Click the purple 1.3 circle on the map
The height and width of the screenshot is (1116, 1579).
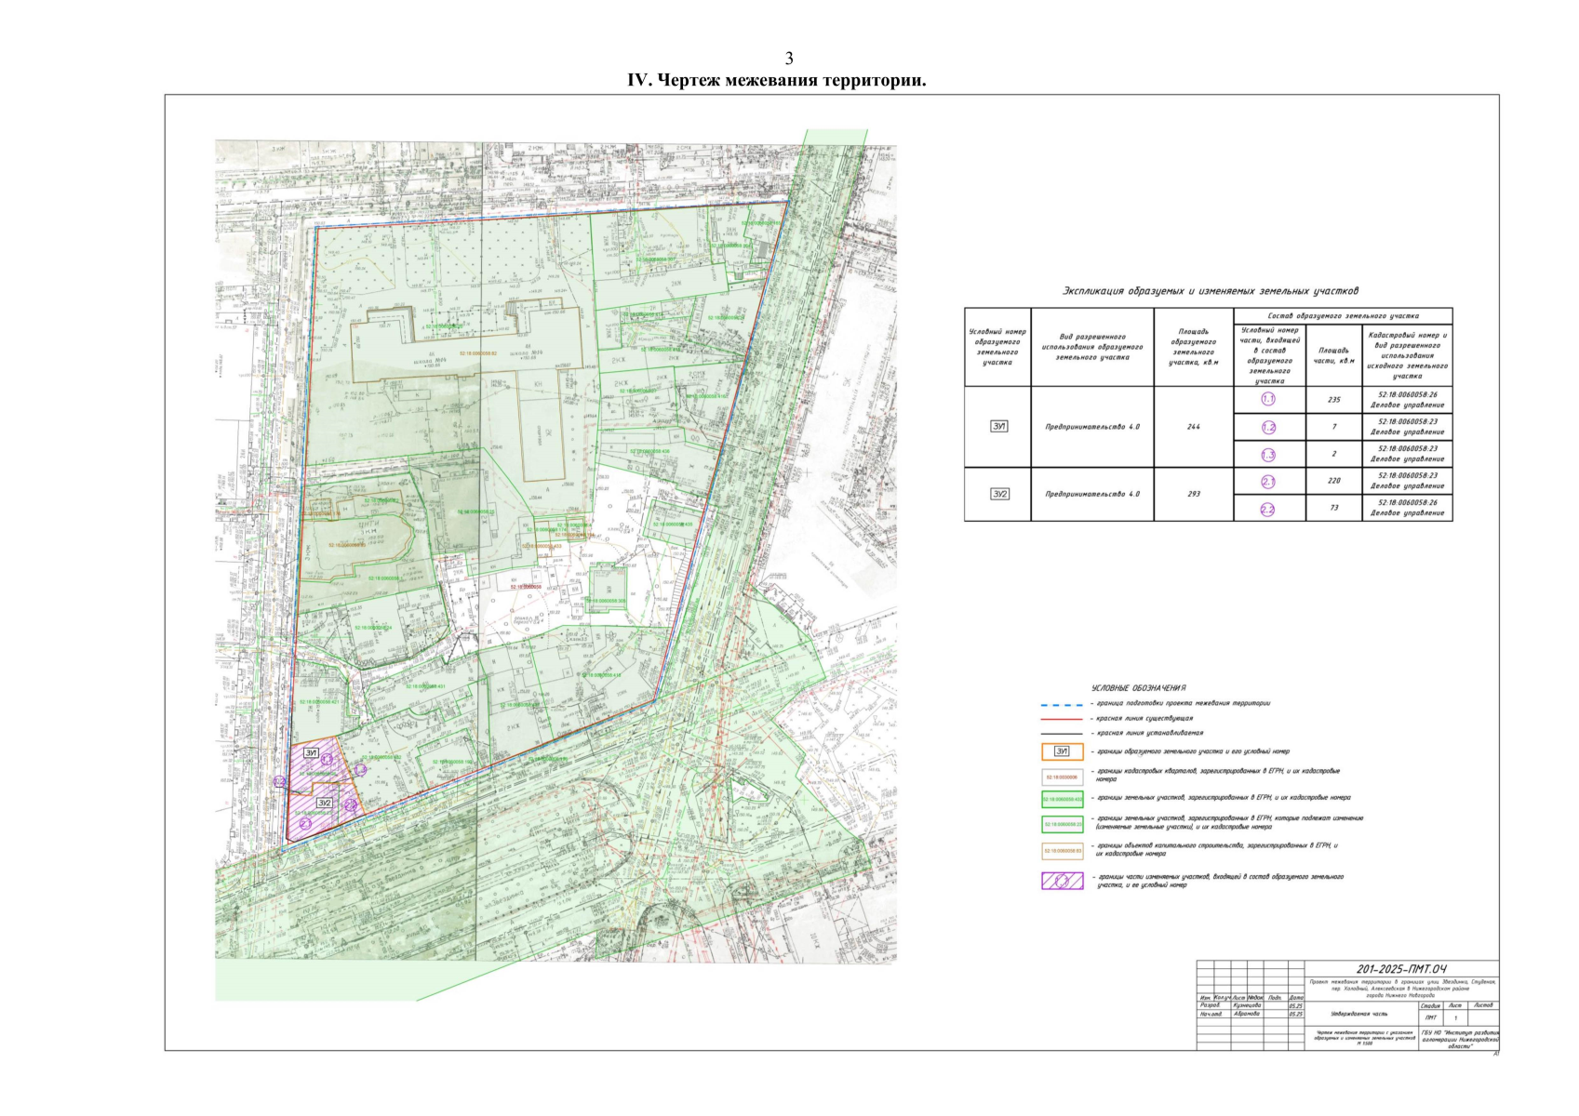tap(360, 769)
